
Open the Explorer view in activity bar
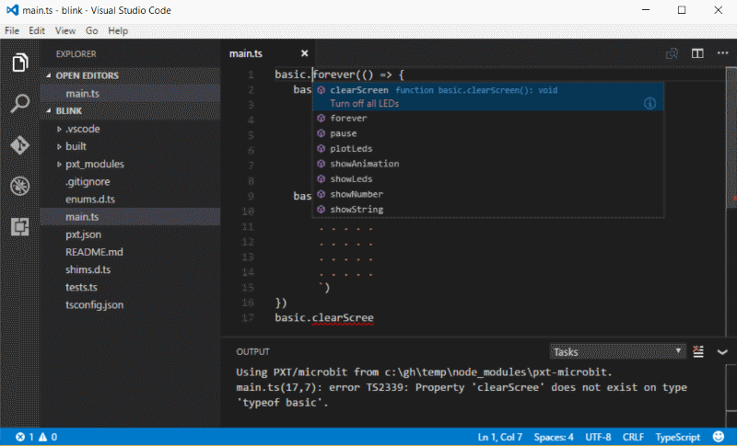pos(19,63)
